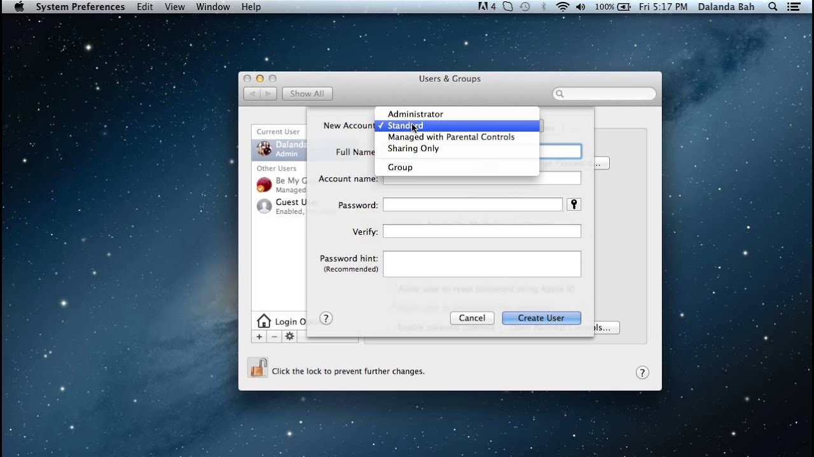Click the add user plus button
This screenshot has height=457, width=814.
[259, 336]
